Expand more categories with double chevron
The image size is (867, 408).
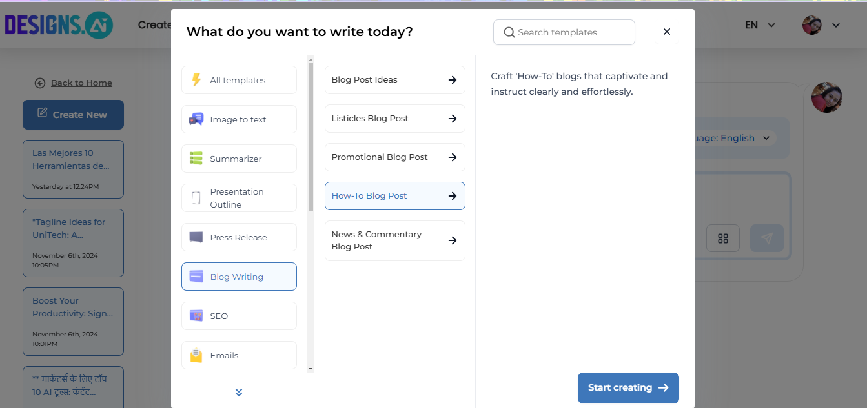(x=238, y=392)
